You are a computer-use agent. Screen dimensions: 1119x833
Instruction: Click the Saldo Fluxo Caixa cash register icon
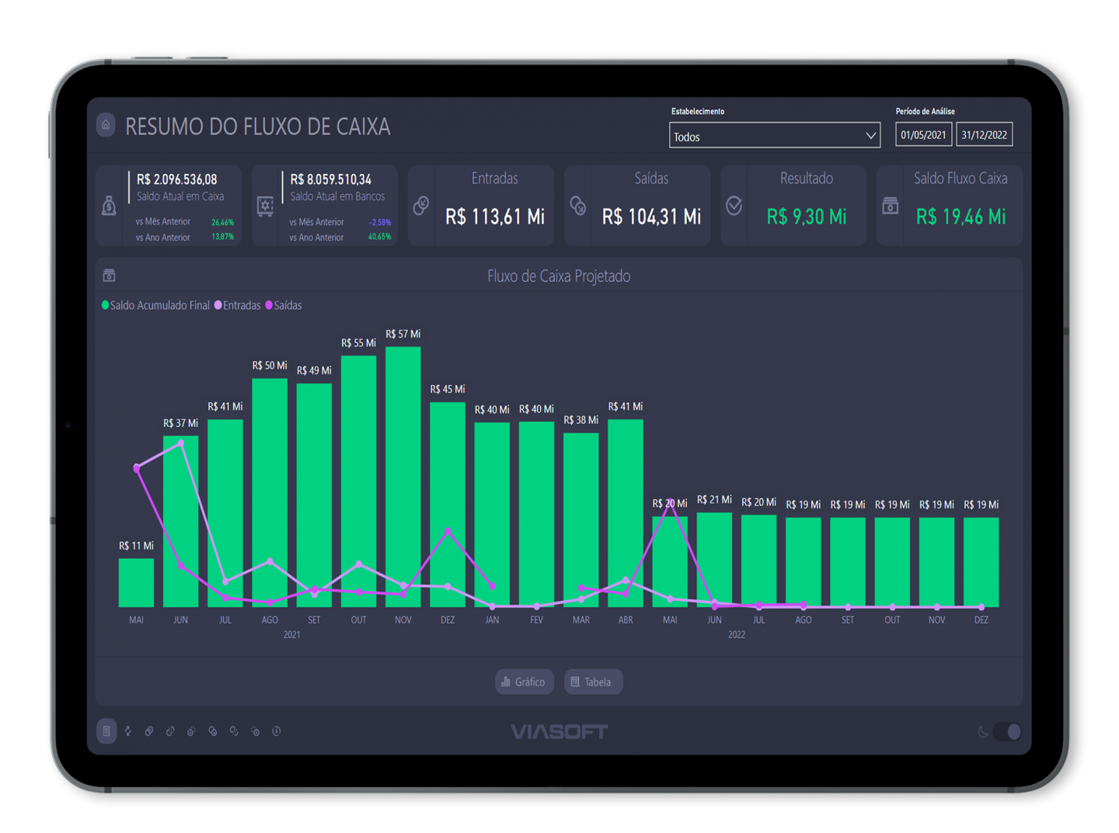coord(891,206)
